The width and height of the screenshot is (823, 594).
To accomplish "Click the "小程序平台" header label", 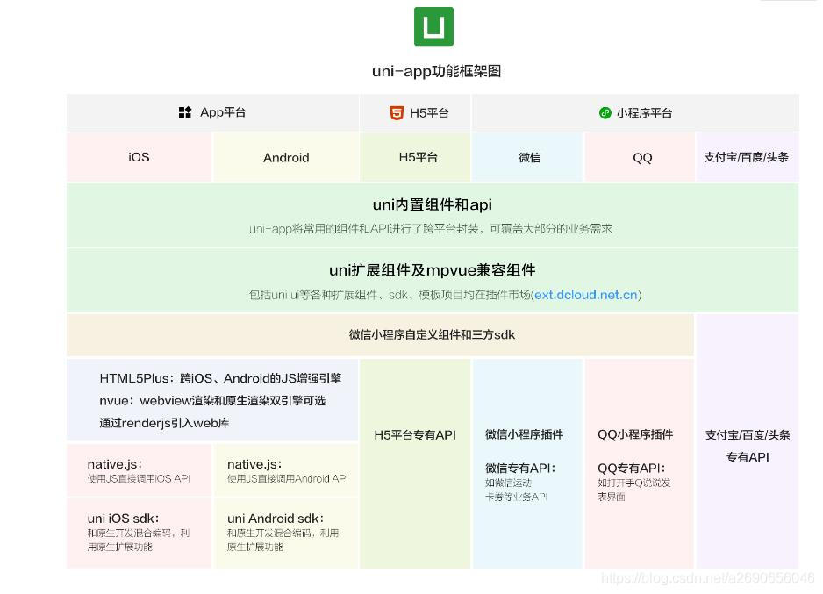I will (645, 113).
